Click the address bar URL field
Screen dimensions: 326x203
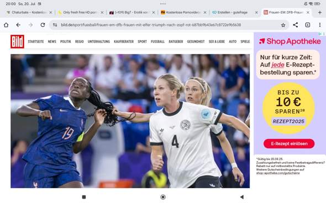(x=151, y=25)
